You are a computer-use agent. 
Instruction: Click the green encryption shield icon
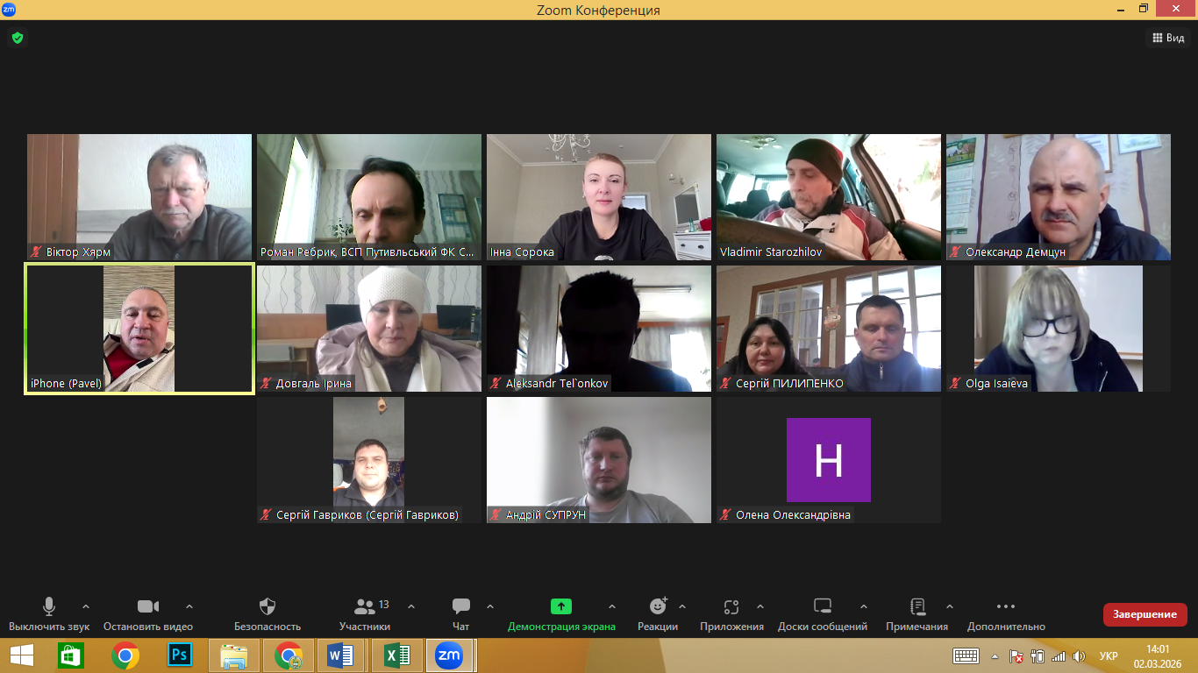point(18,38)
